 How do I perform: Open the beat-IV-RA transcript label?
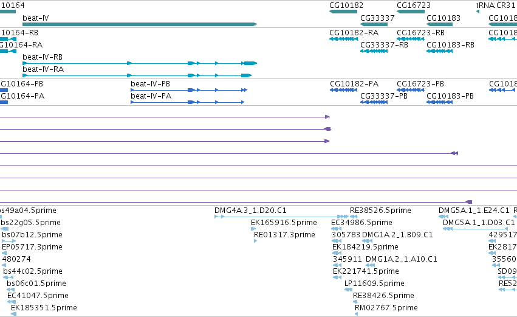[43, 69]
